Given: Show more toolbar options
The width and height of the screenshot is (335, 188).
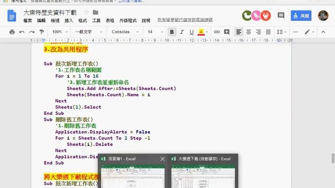Looking at the screenshot, I should (295, 32).
